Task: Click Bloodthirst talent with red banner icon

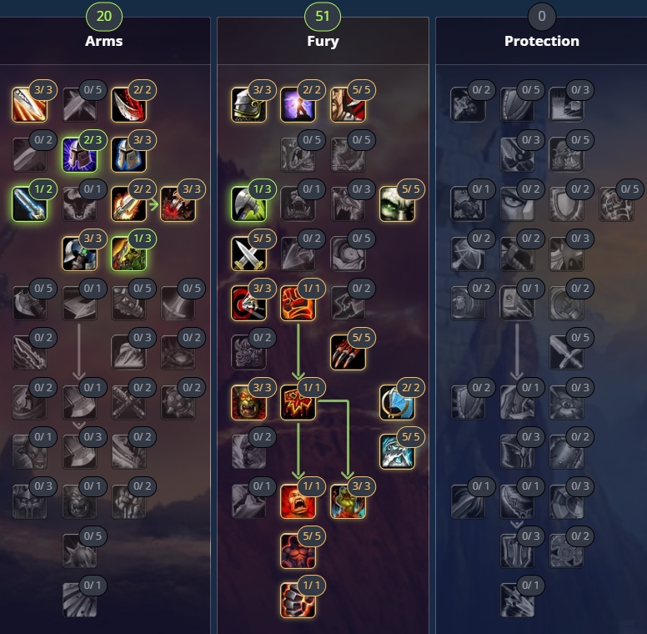Action: (x=298, y=402)
